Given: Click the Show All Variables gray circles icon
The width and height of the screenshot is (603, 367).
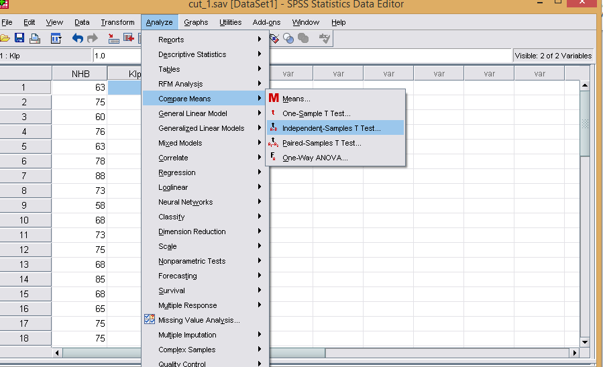Looking at the screenshot, I should [x=303, y=38].
